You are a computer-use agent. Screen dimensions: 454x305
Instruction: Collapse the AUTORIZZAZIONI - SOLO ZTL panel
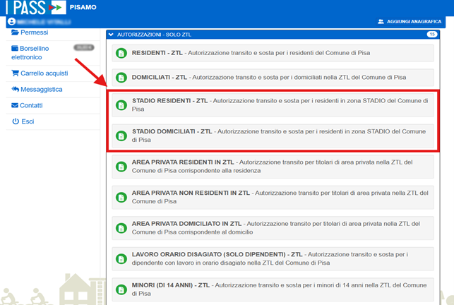coord(111,34)
